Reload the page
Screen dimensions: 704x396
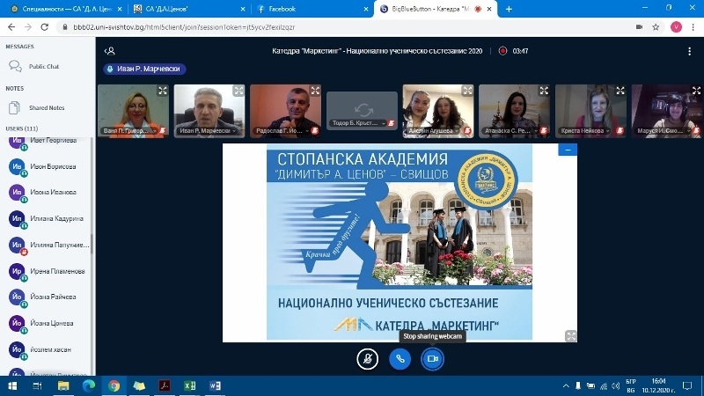point(45,27)
